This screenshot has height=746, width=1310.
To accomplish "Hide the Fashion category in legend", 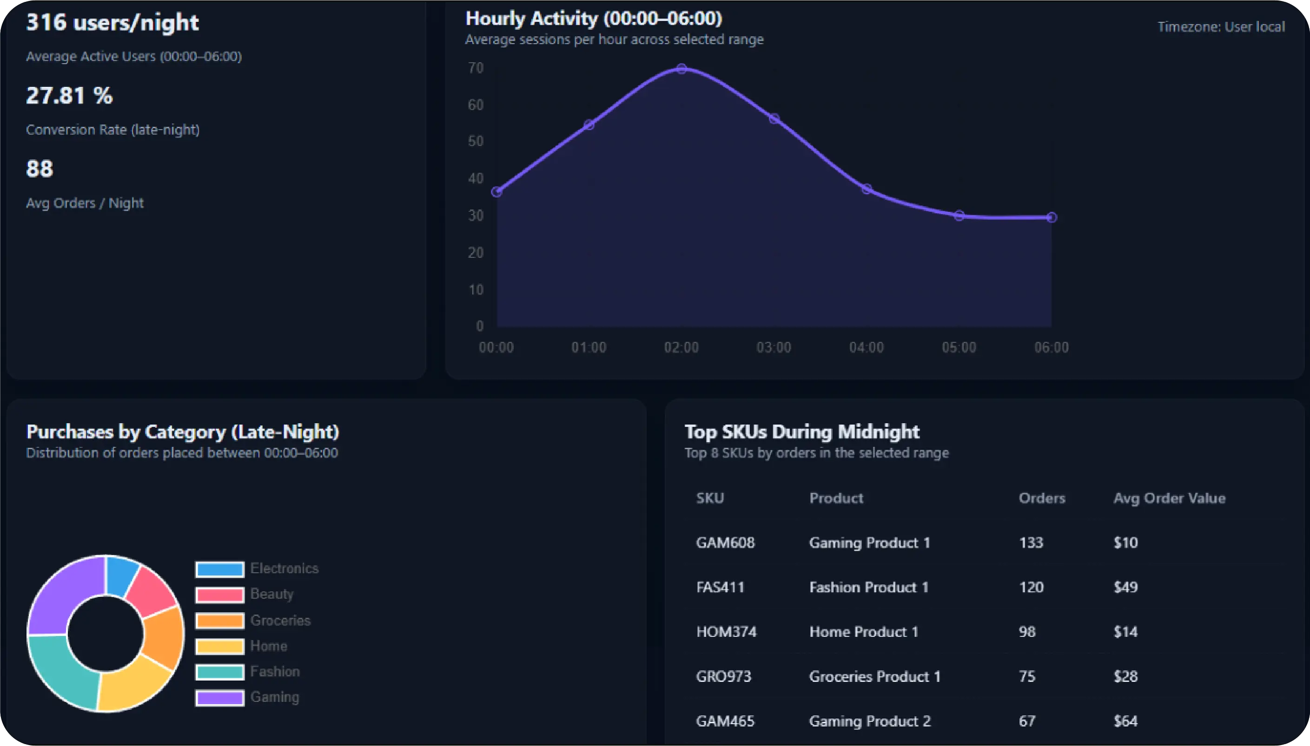I will (x=219, y=672).
